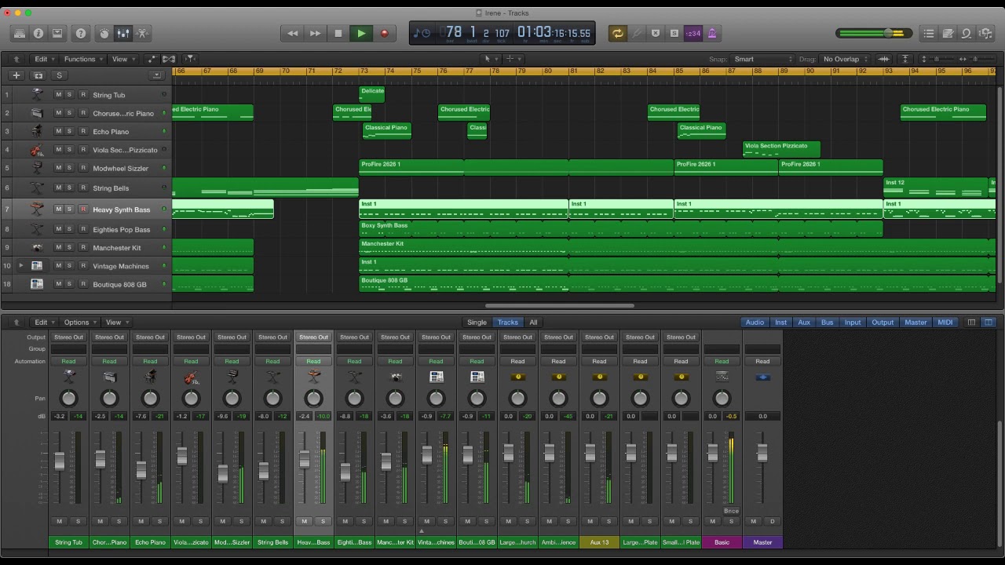Screen dimensions: 1005x565
Task: Record-enable the Heavy Synth Bass track
Action: pyautogui.click(x=83, y=210)
